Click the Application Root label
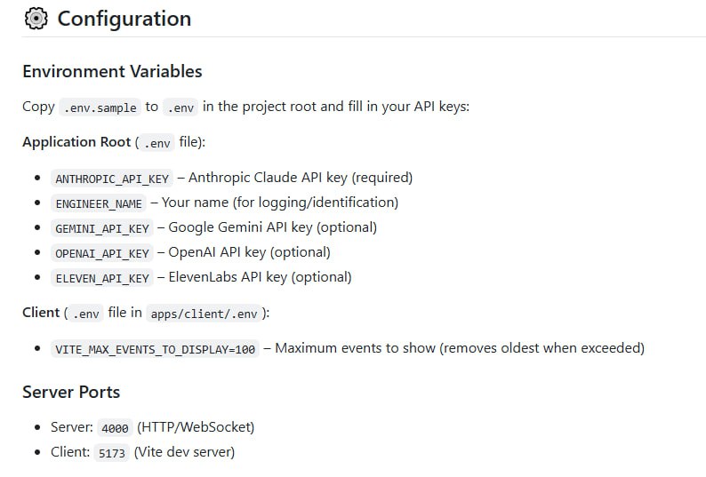This screenshot has height=477, width=706. (76, 142)
